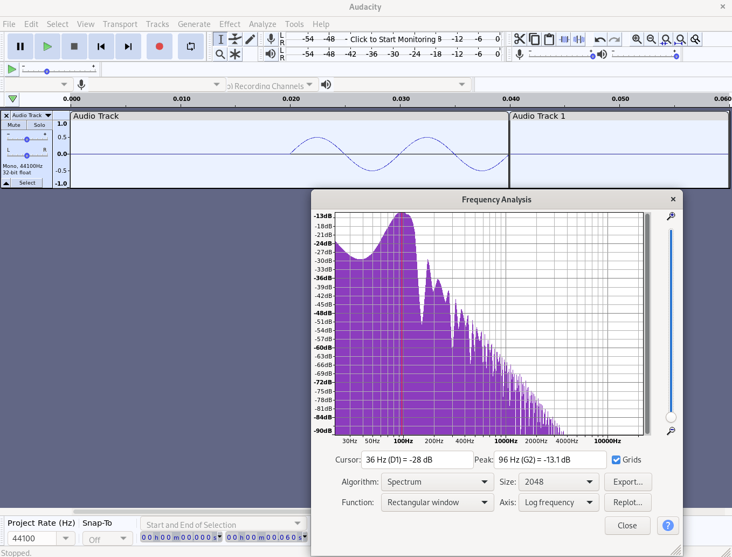Click the Zoom Out magnifier icon
732x557 pixels.
(652, 39)
